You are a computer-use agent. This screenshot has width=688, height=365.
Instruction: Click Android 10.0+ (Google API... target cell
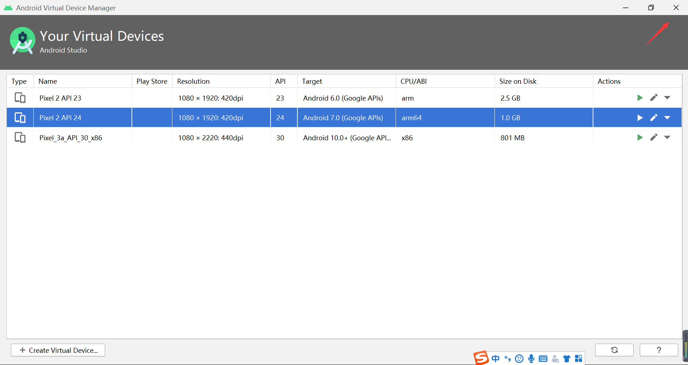(347, 138)
